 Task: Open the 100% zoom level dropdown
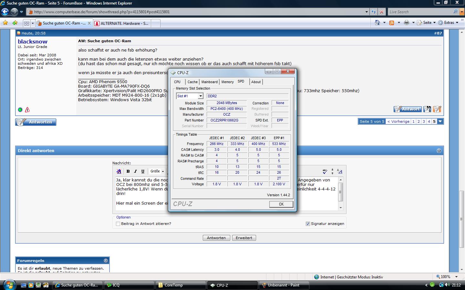(457, 277)
